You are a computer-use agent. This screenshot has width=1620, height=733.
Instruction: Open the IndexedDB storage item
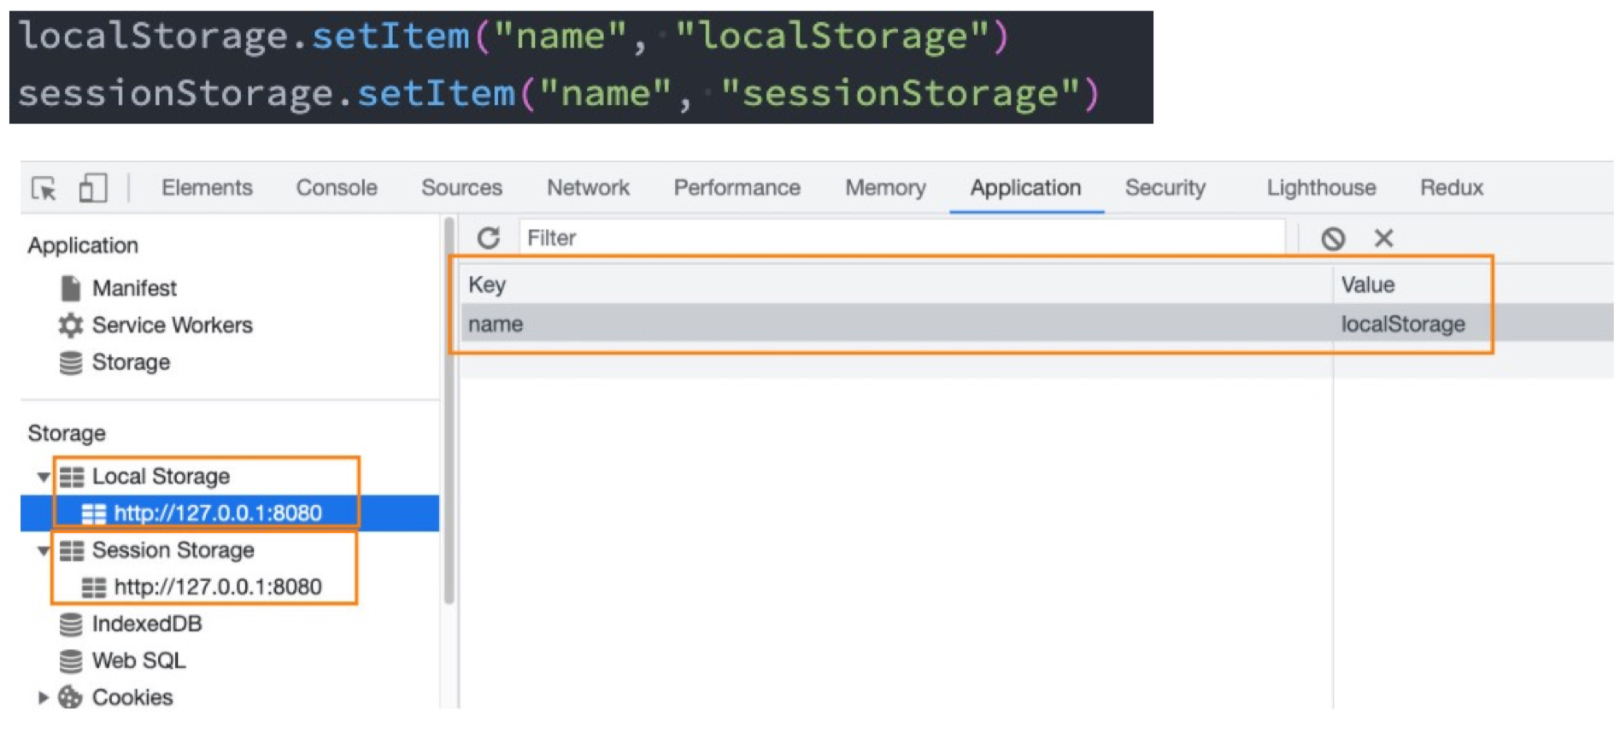[146, 625]
